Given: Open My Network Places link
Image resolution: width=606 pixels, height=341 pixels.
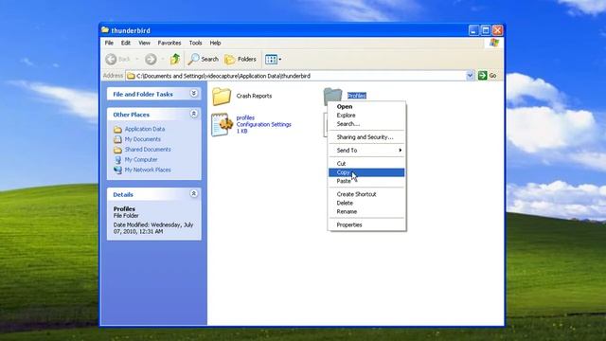Looking at the screenshot, I should click(148, 170).
